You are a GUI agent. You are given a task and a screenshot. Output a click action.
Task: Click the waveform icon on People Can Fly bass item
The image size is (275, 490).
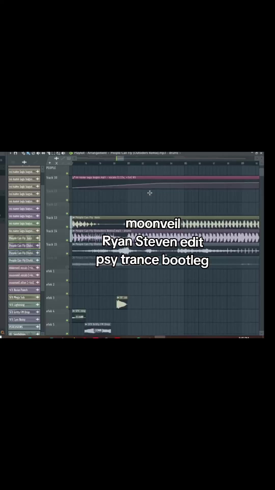[x=38, y=238]
